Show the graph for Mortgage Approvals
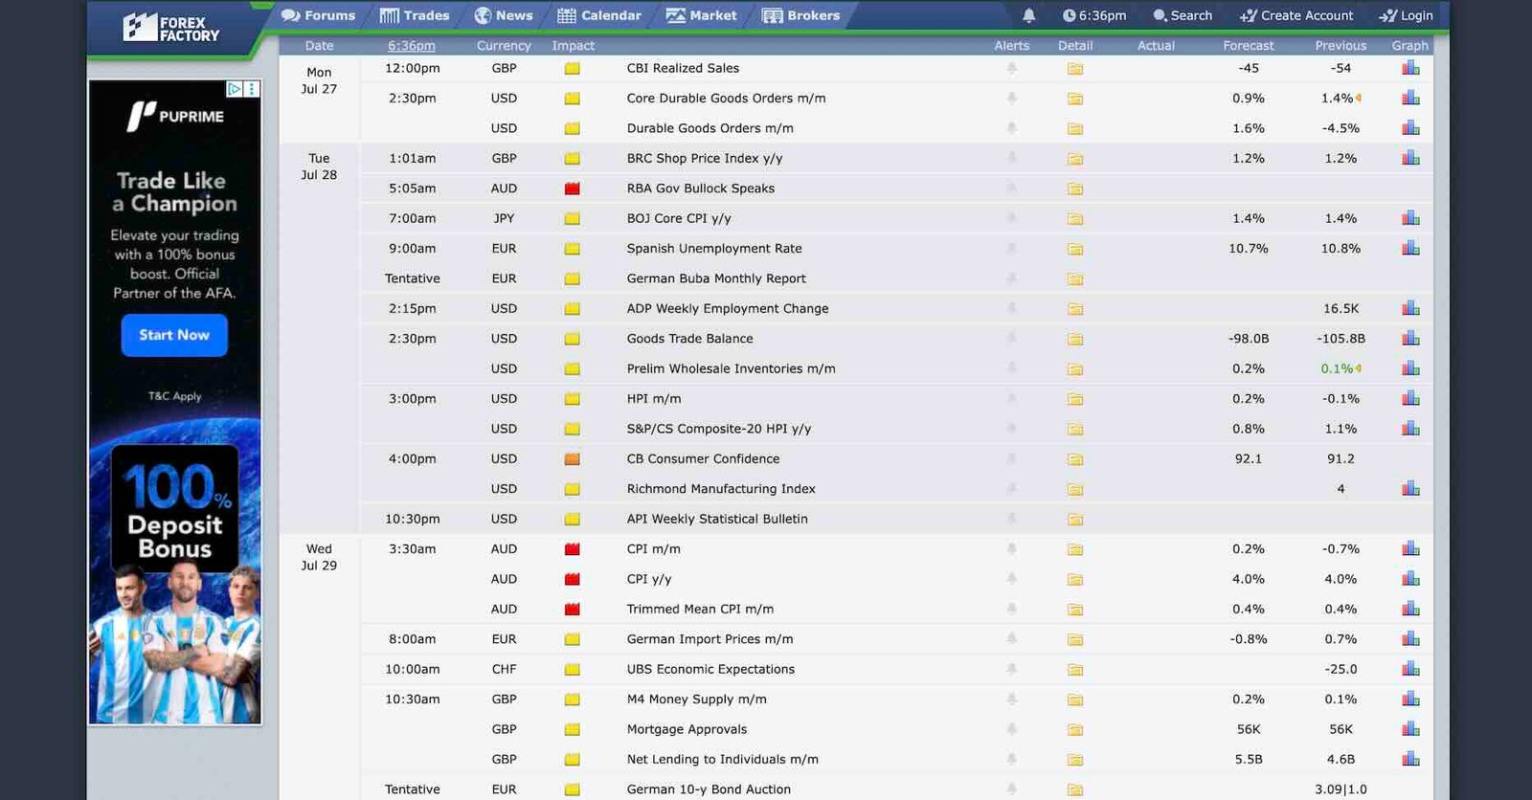Image resolution: width=1532 pixels, height=800 pixels. (x=1410, y=728)
